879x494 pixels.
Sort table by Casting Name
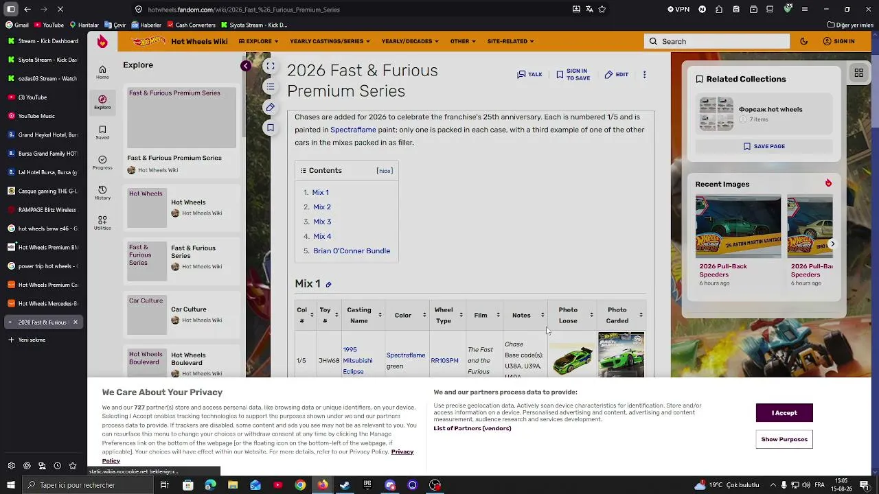click(x=381, y=316)
